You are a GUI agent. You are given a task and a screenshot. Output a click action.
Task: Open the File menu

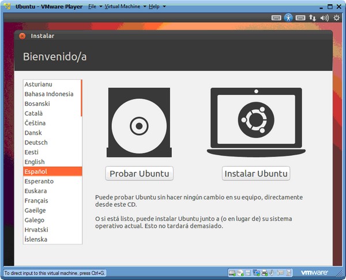pos(92,6)
